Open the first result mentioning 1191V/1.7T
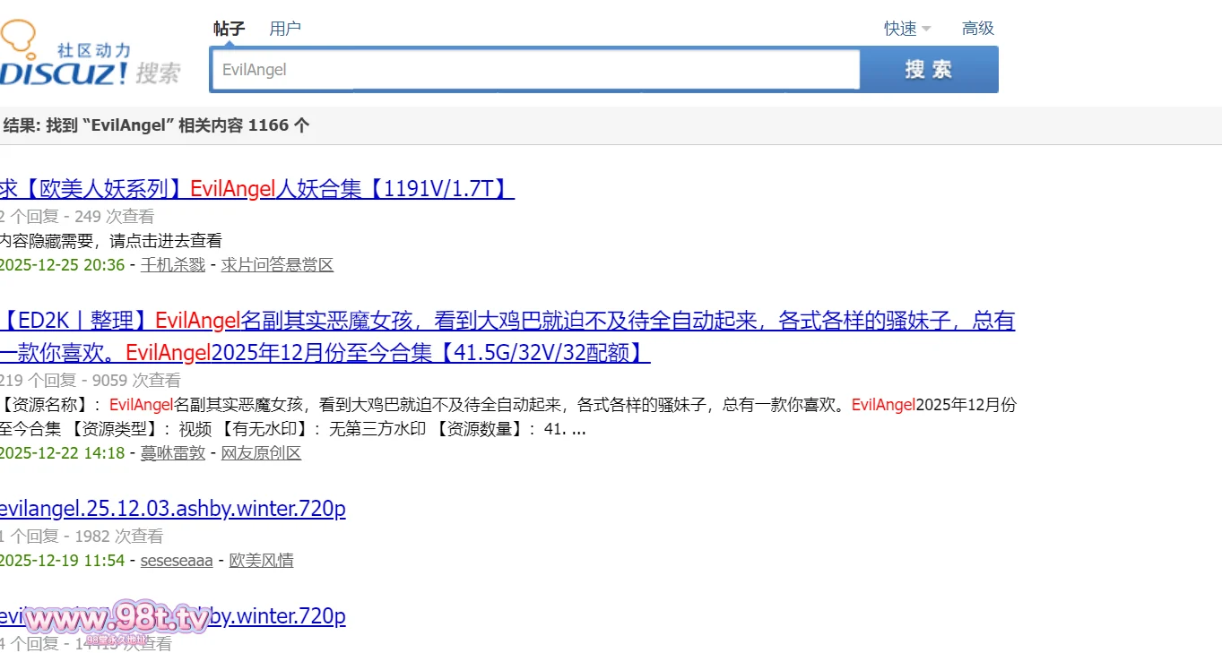1222x653 pixels. [x=256, y=189]
